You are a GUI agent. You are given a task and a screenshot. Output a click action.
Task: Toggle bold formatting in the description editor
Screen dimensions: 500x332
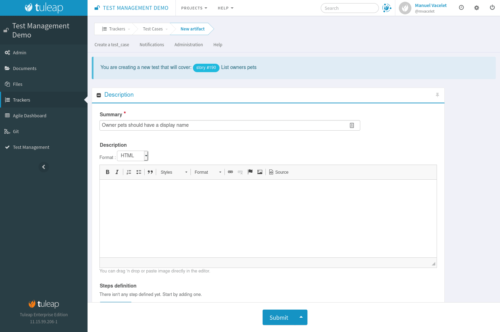107,172
